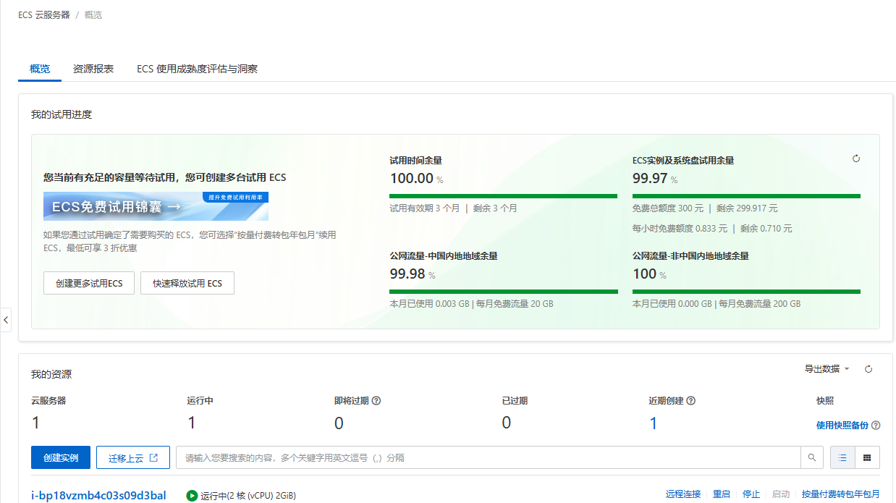Click the 99.98 % traffic value
Image resolution: width=896 pixels, height=503 pixels.
click(413, 274)
